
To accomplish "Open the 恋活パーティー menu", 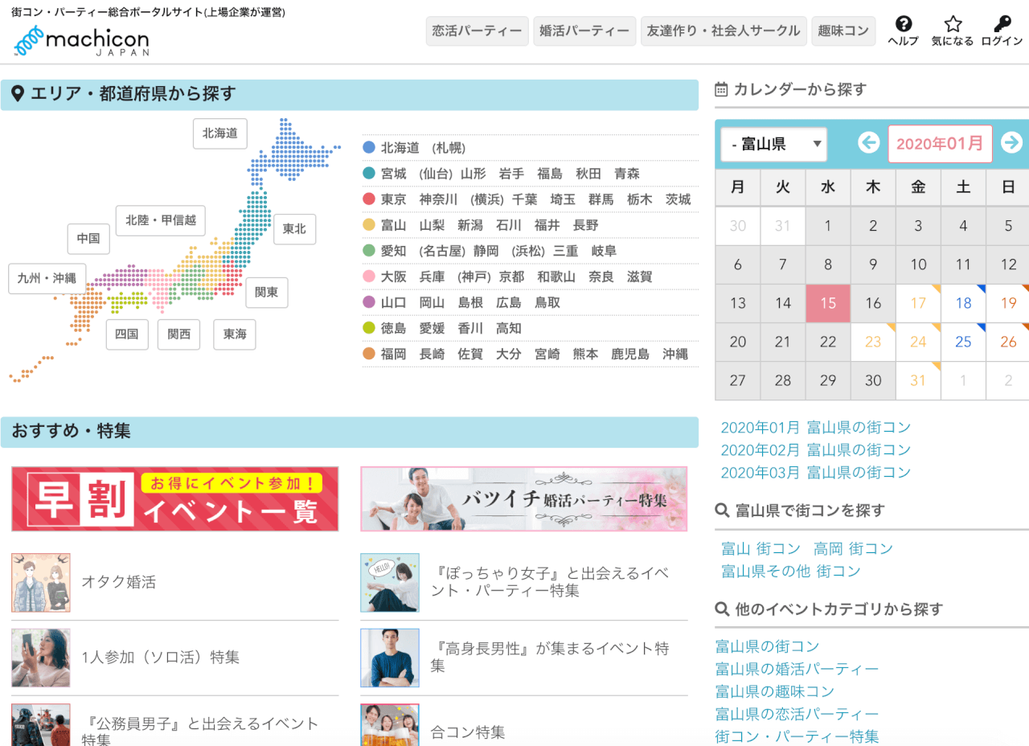I will click(x=478, y=31).
